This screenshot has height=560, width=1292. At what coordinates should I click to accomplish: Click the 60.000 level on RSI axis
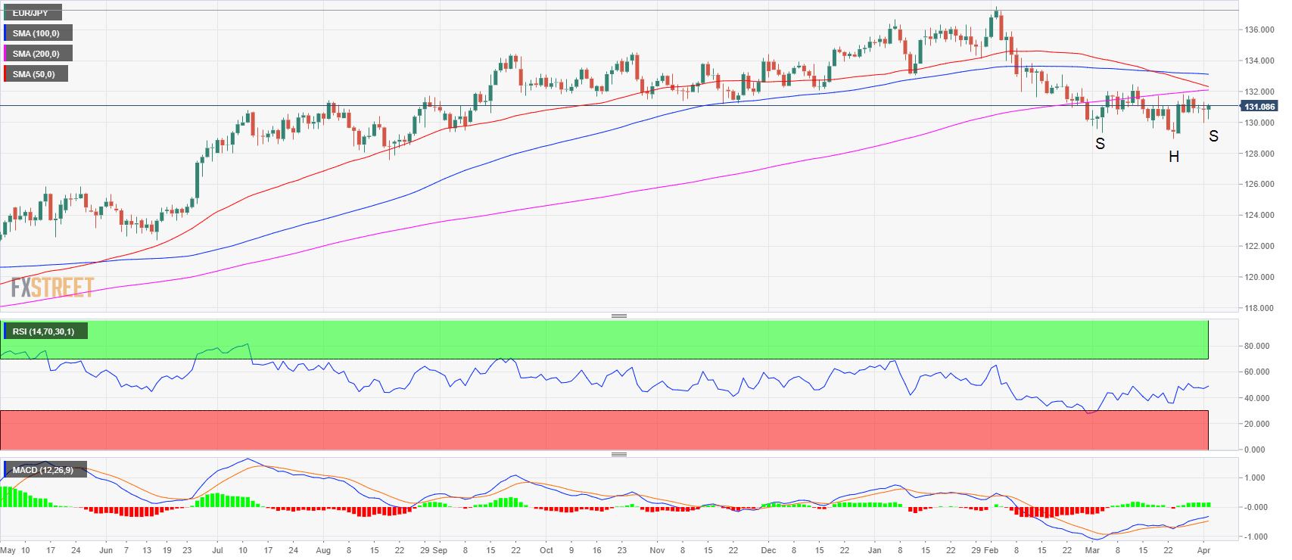1256,372
